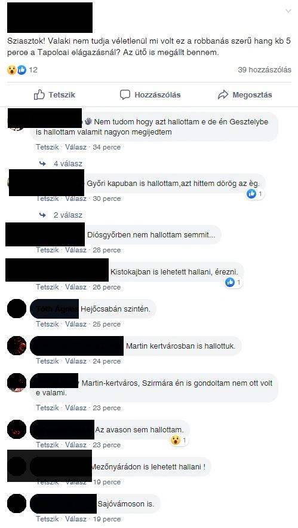Reply to the Hejőcsabán szintén comment
Screen dimensions: 298x528
[x=76, y=324]
